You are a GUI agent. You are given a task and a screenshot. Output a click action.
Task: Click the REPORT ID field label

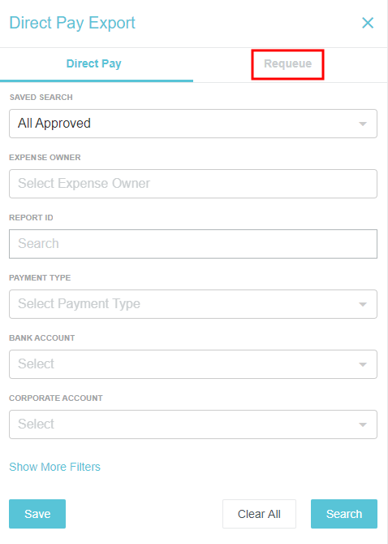click(31, 218)
